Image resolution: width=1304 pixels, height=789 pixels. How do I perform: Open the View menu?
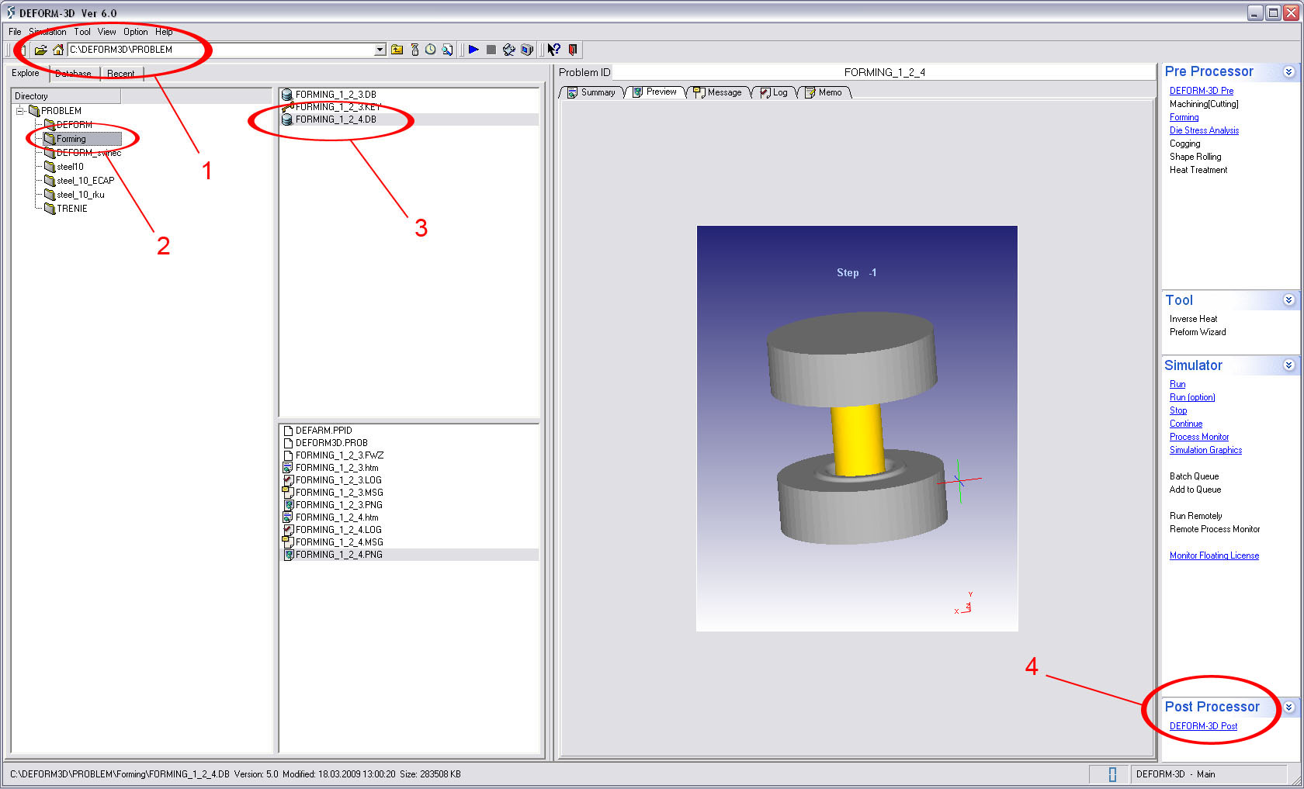pyautogui.click(x=107, y=32)
